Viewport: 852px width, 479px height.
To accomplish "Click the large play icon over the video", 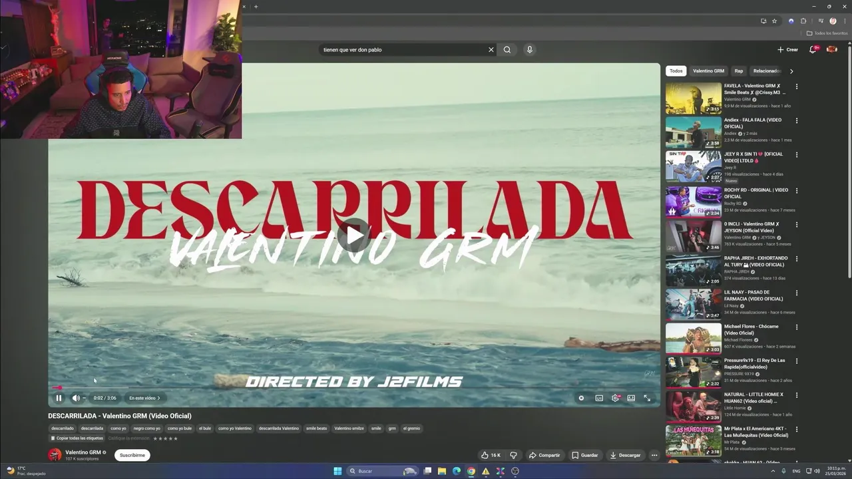I will click(354, 235).
